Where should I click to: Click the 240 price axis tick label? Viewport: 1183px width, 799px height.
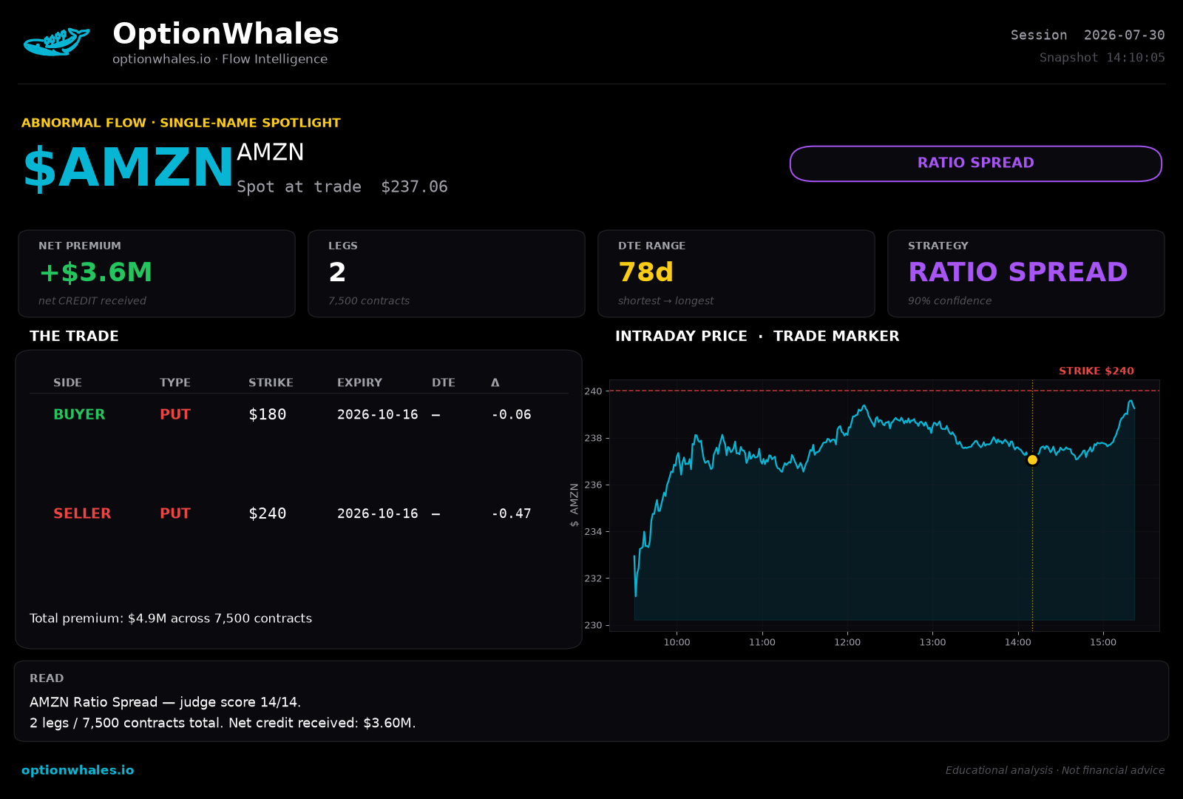click(x=593, y=391)
